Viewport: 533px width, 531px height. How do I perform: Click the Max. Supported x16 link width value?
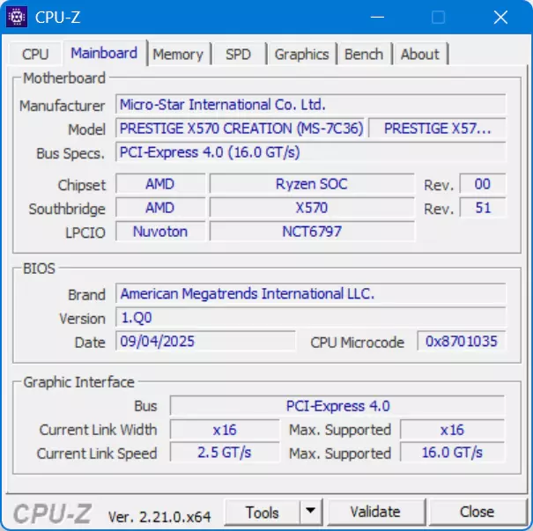click(x=452, y=430)
